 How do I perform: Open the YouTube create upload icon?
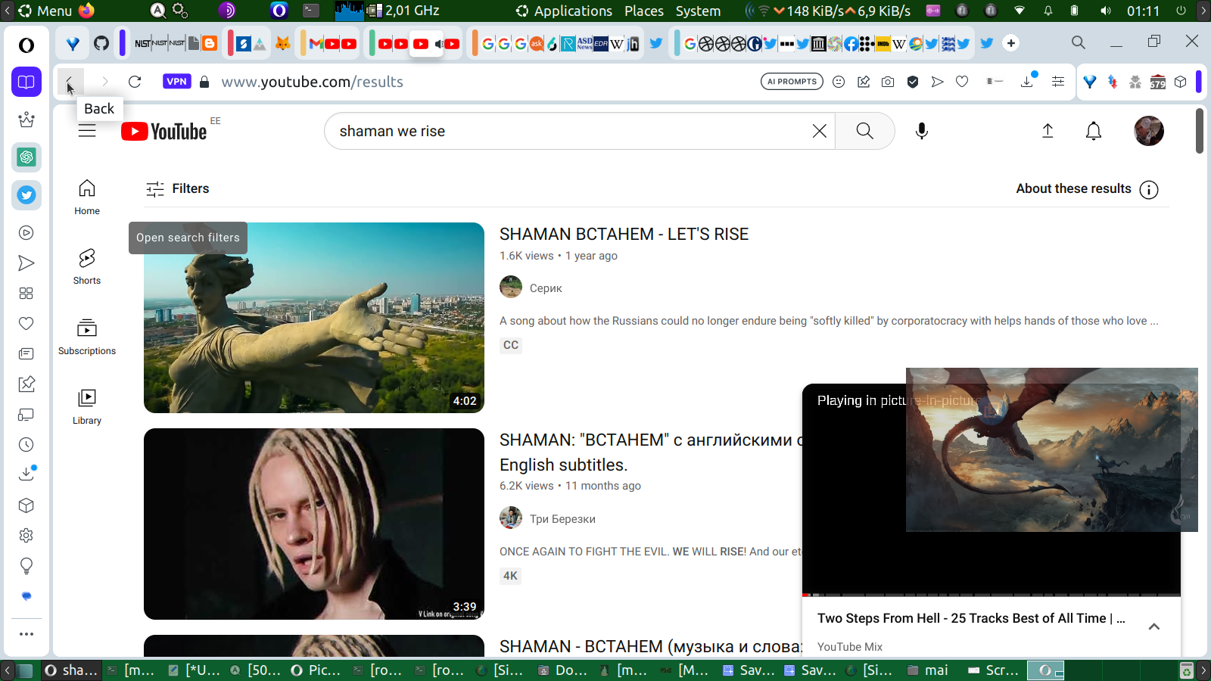click(x=1048, y=131)
